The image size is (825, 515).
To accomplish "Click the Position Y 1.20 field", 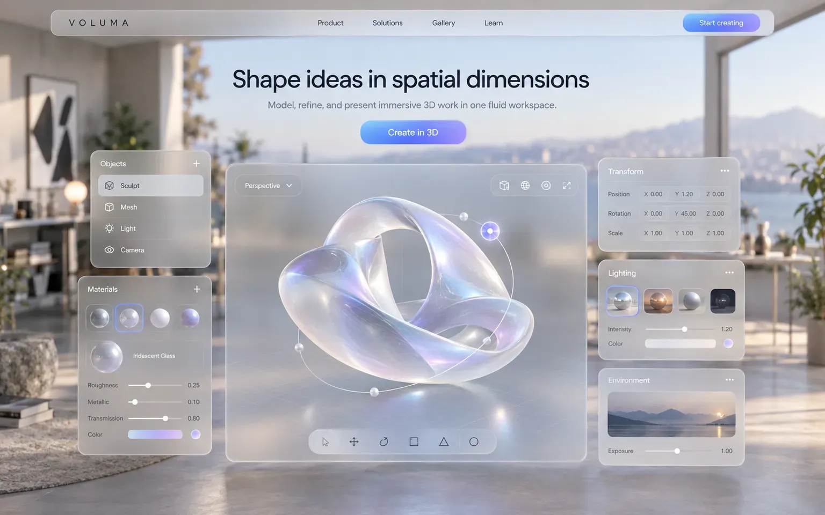I will 684,194.
